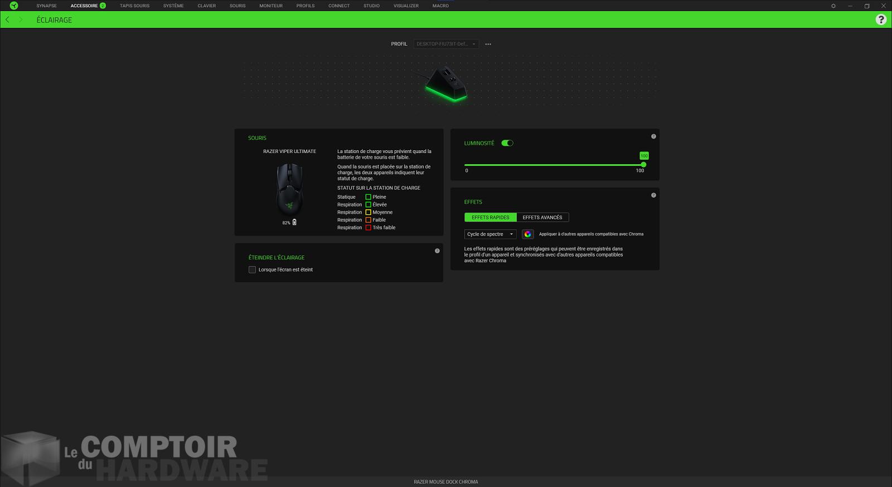Open the Synapse tab
Screen dimensions: 892x487
click(47, 6)
